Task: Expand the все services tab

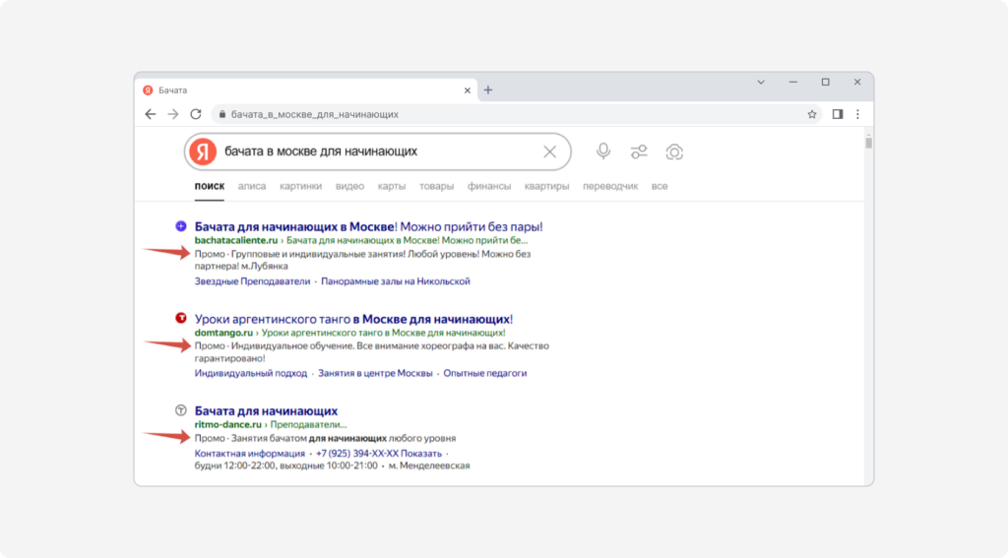Action: [x=660, y=186]
